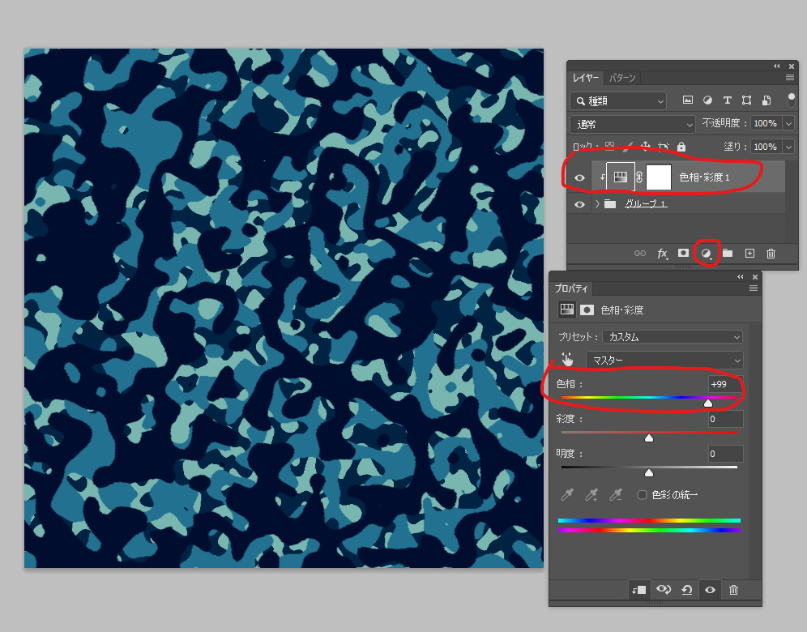Create a new layer with plus icon
Viewport: 807px width, 632px height.
749,254
